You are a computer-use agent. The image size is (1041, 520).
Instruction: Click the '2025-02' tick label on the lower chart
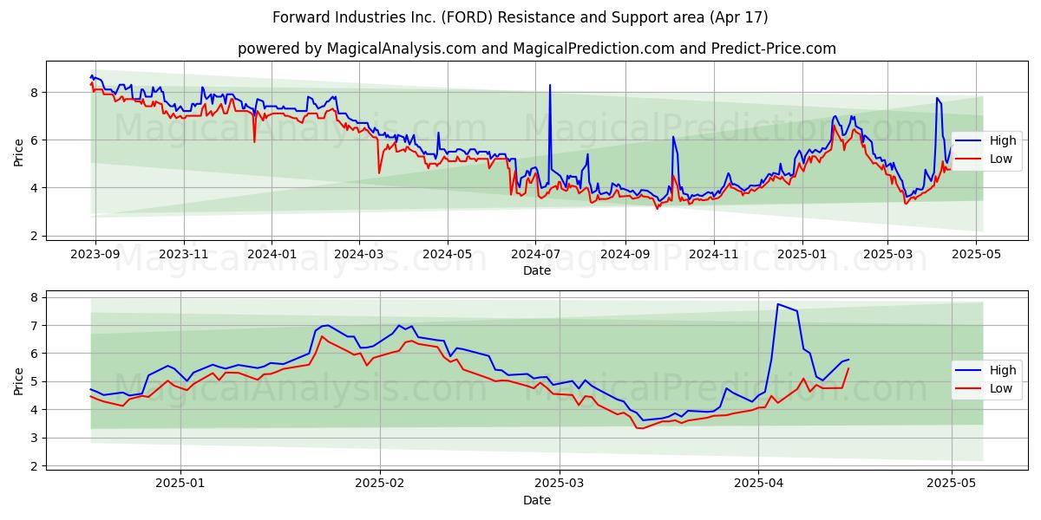380,484
